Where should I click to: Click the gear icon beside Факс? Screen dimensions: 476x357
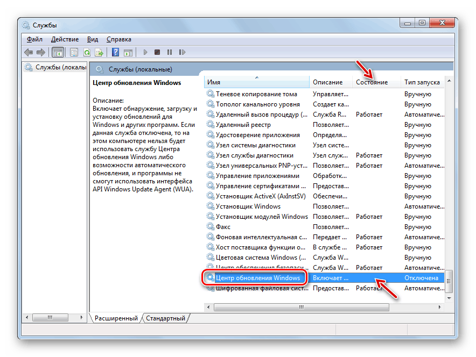tap(210, 226)
